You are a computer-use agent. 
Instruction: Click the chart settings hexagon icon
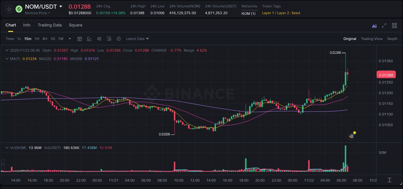click(119, 39)
